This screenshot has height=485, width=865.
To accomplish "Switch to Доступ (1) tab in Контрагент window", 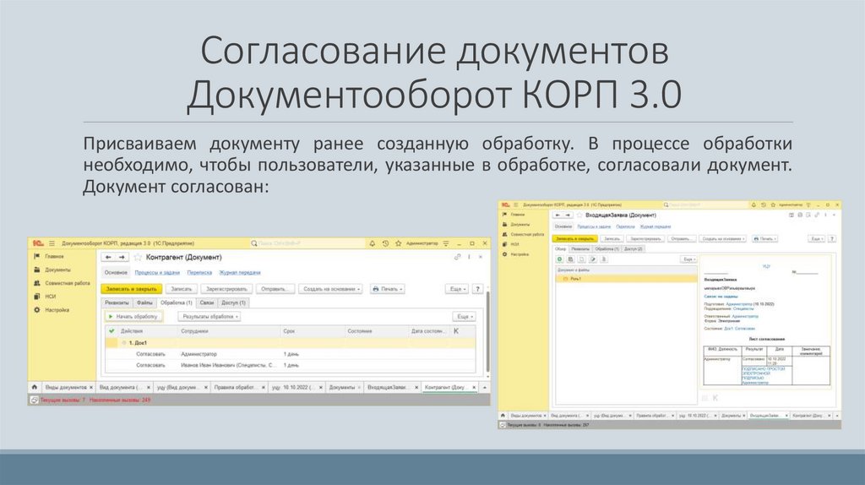I will (233, 303).
